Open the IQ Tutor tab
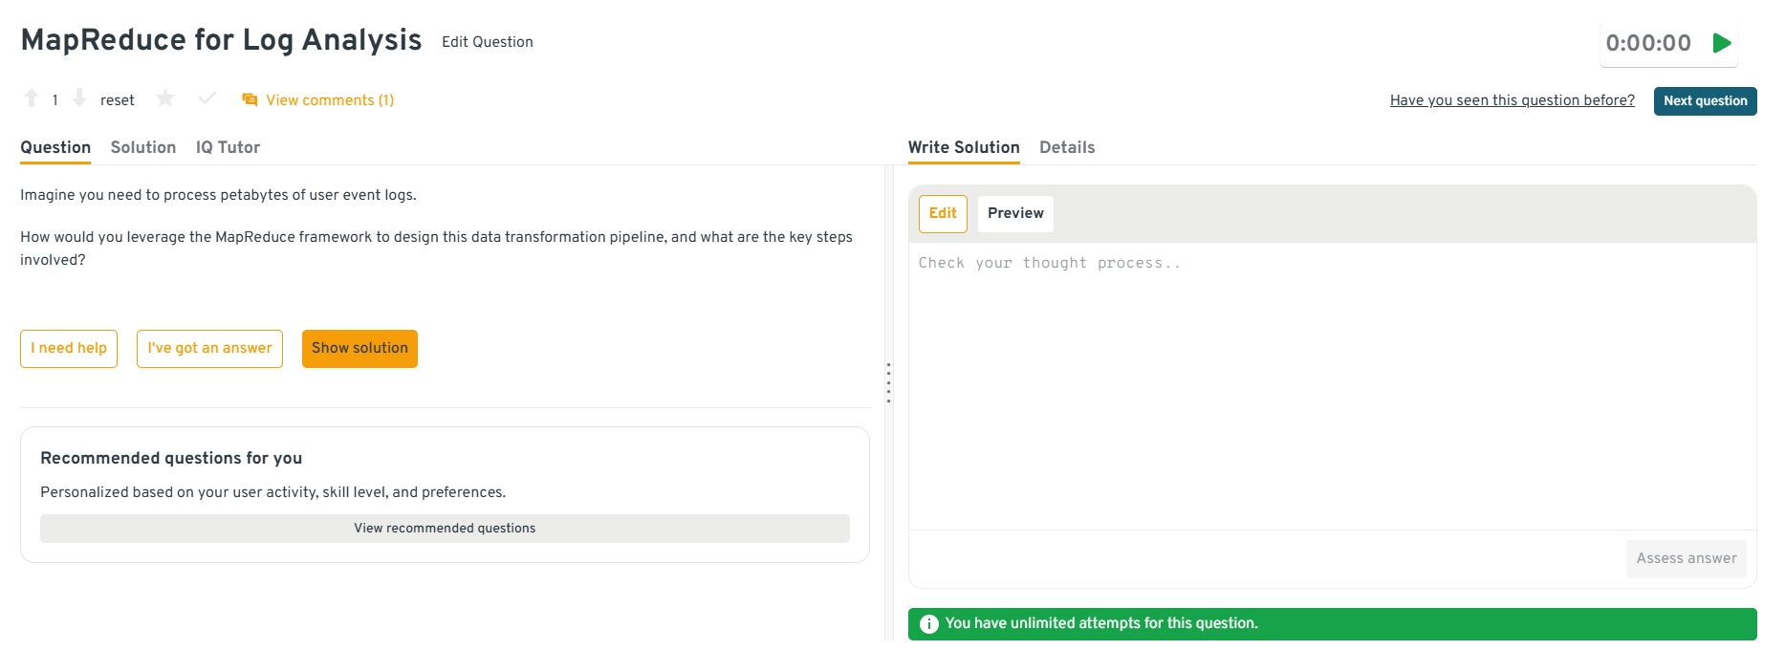Screen dimensions: 1785x672 (228, 147)
